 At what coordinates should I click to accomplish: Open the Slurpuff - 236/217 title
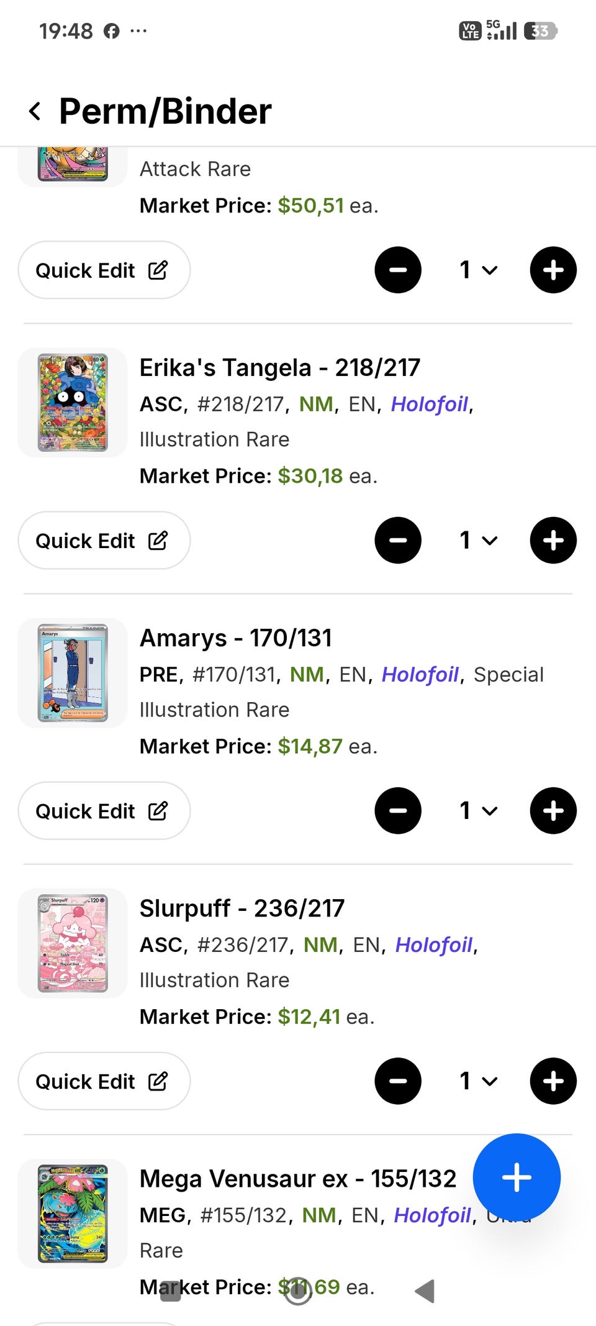[242, 908]
